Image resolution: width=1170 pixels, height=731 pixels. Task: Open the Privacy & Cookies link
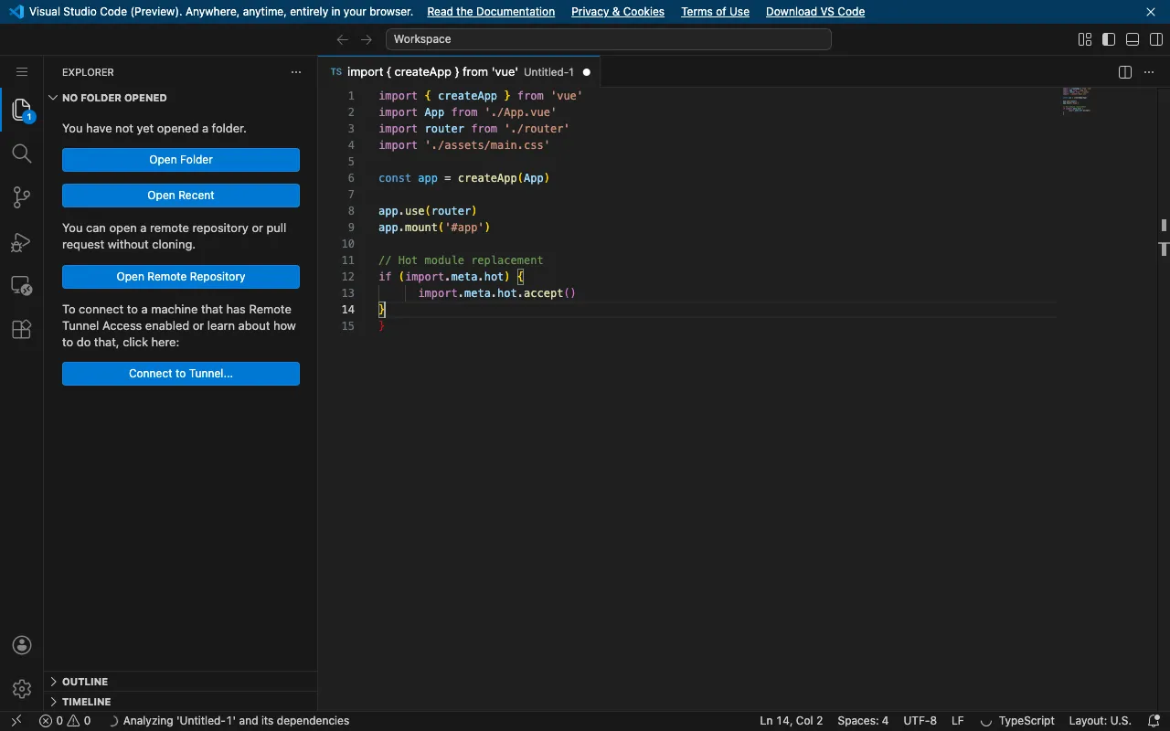tap(618, 12)
